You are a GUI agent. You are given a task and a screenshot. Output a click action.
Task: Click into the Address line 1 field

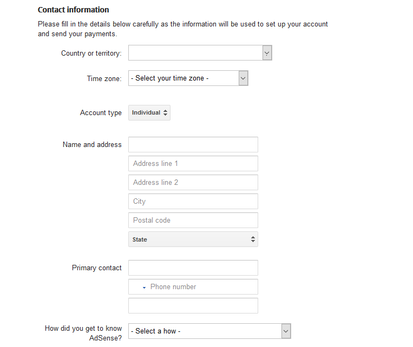[193, 163]
